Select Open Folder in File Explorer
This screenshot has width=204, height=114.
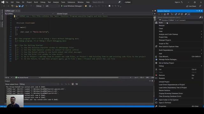[178, 100]
